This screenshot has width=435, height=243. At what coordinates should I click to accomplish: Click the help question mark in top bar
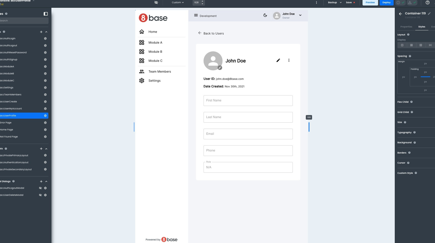[x=428, y=3]
